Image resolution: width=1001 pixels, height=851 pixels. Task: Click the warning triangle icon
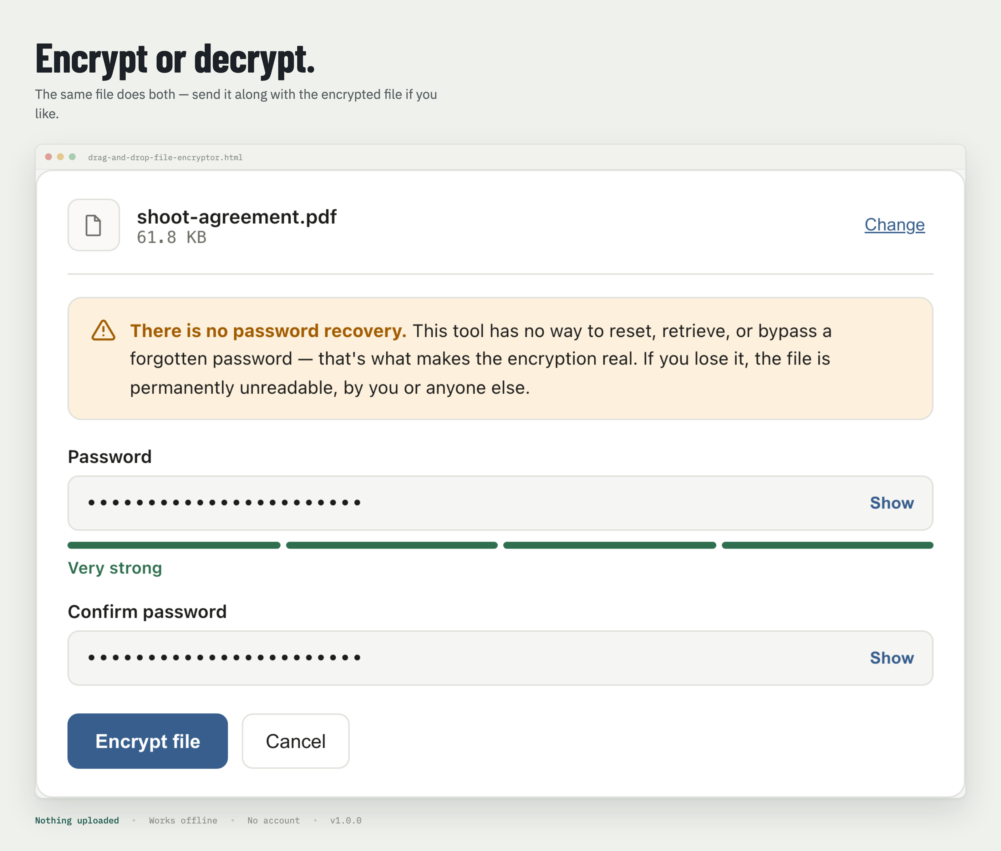103,330
